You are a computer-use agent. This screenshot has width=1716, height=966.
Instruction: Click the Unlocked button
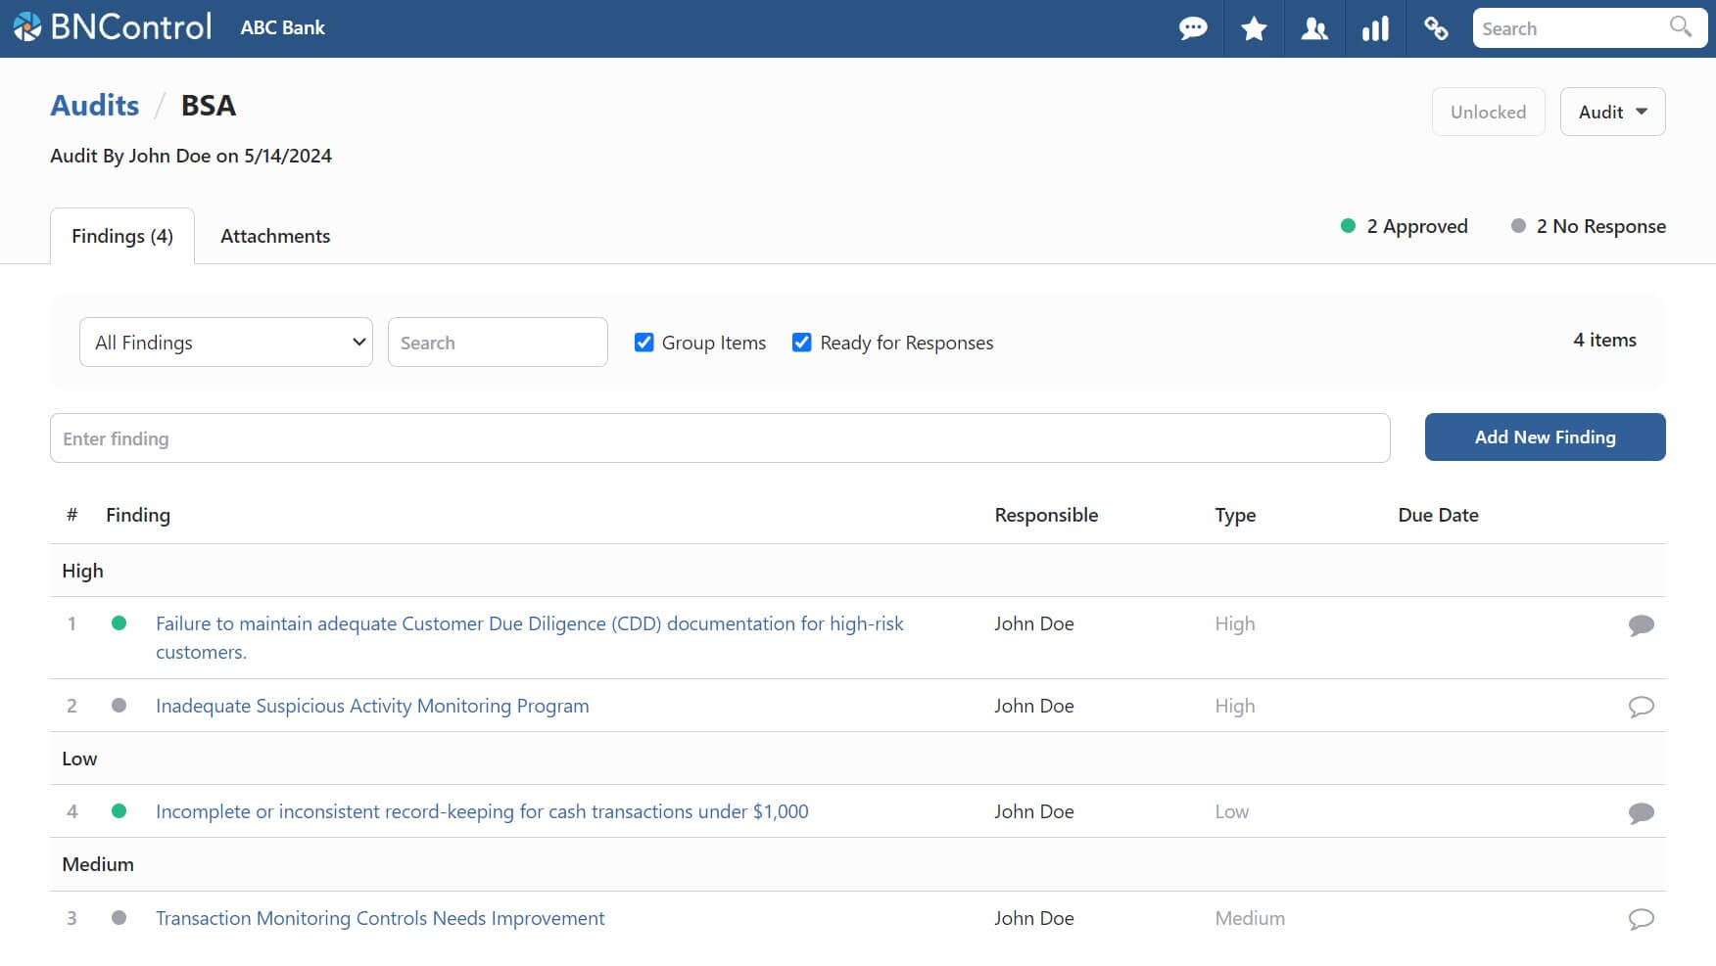point(1487,113)
